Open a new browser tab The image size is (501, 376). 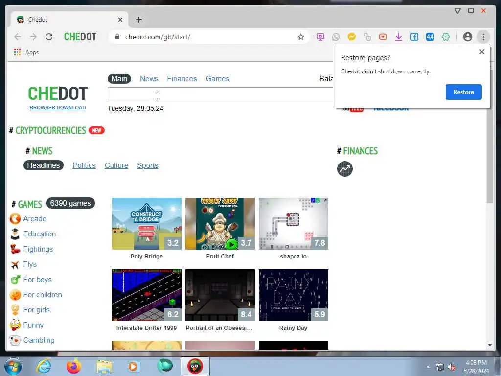click(138, 20)
